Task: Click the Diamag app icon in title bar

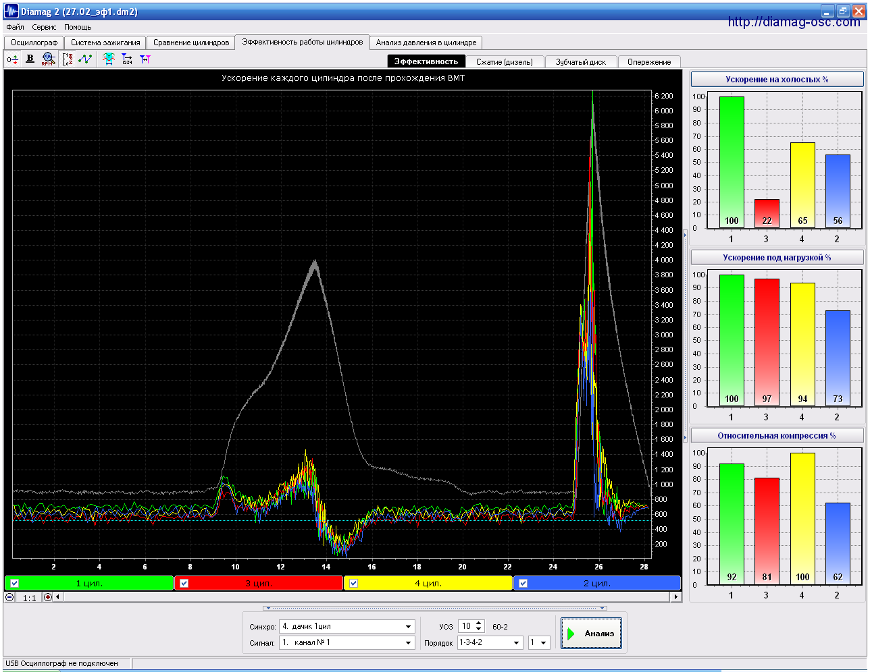Action: tap(11, 11)
